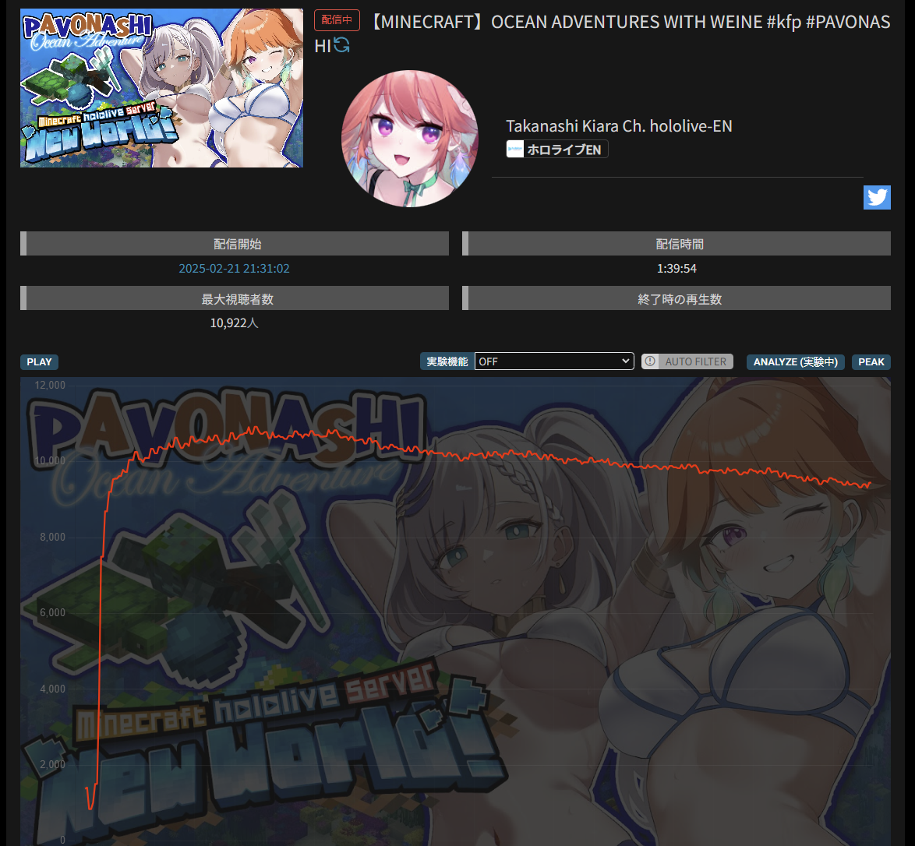This screenshot has height=846, width=915.
Task: Click the 終了時の再生数 header bar
Action: pyautogui.click(x=677, y=298)
